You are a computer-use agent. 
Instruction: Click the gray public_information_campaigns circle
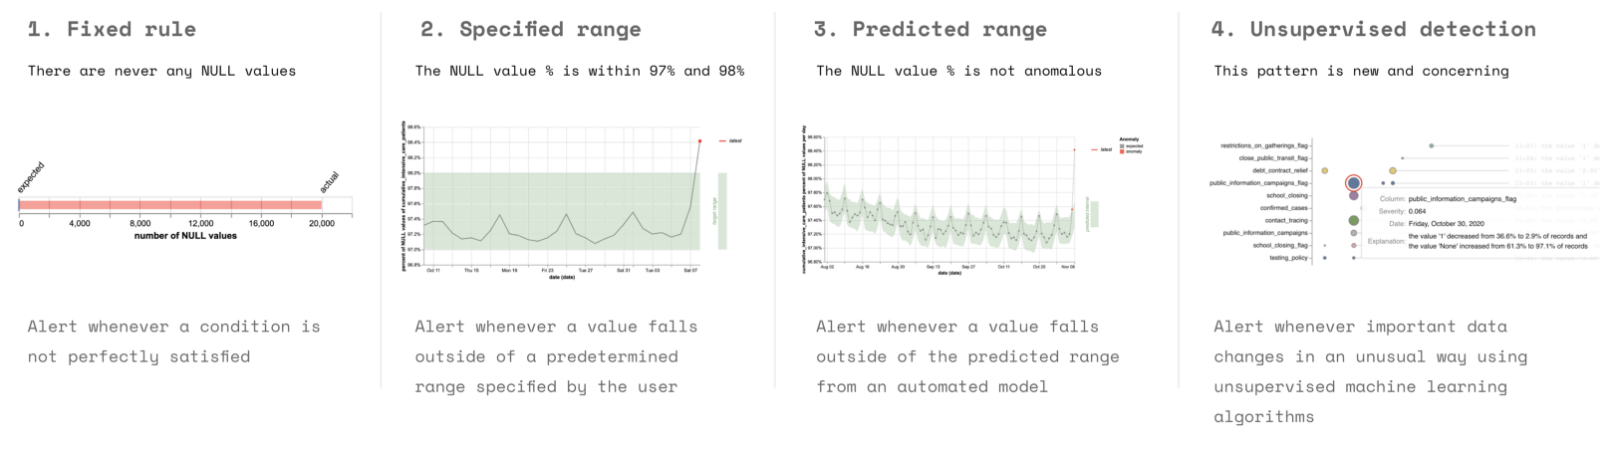coord(1353,233)
